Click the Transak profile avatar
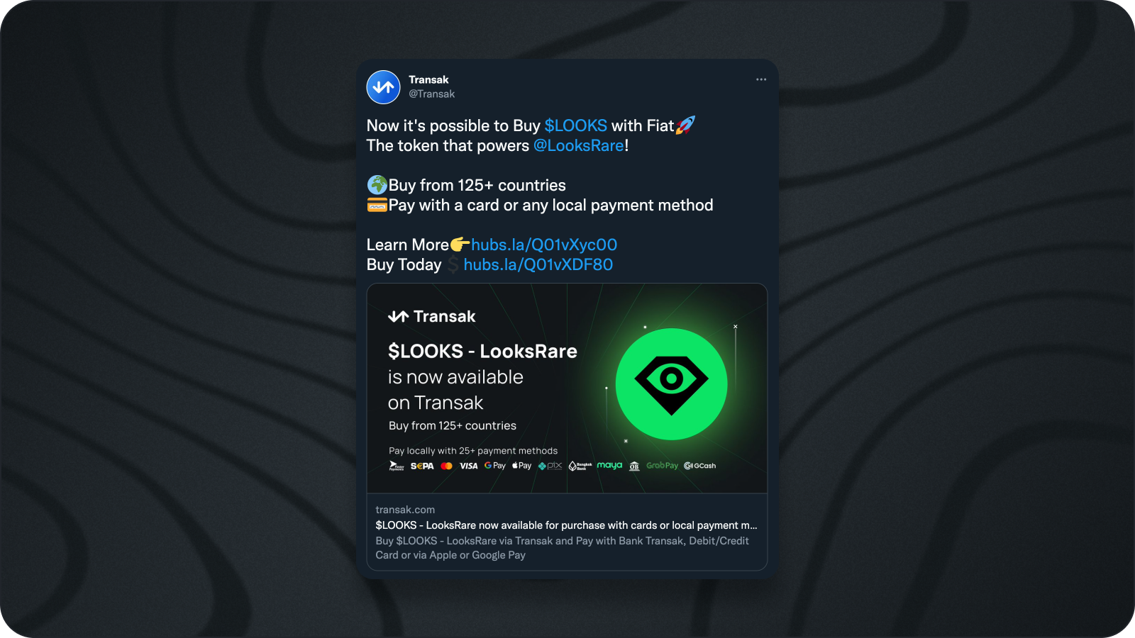The width and height of the screenshot is (1135, 638). pos(383,87)
